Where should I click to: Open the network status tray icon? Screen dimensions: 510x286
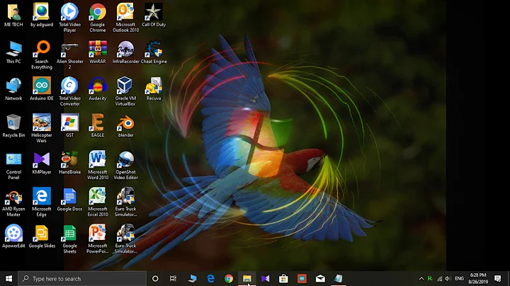tap(439, 278)
